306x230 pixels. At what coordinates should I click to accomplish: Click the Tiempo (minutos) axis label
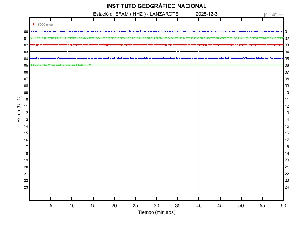pyautogui.click(x=156, y=212)
